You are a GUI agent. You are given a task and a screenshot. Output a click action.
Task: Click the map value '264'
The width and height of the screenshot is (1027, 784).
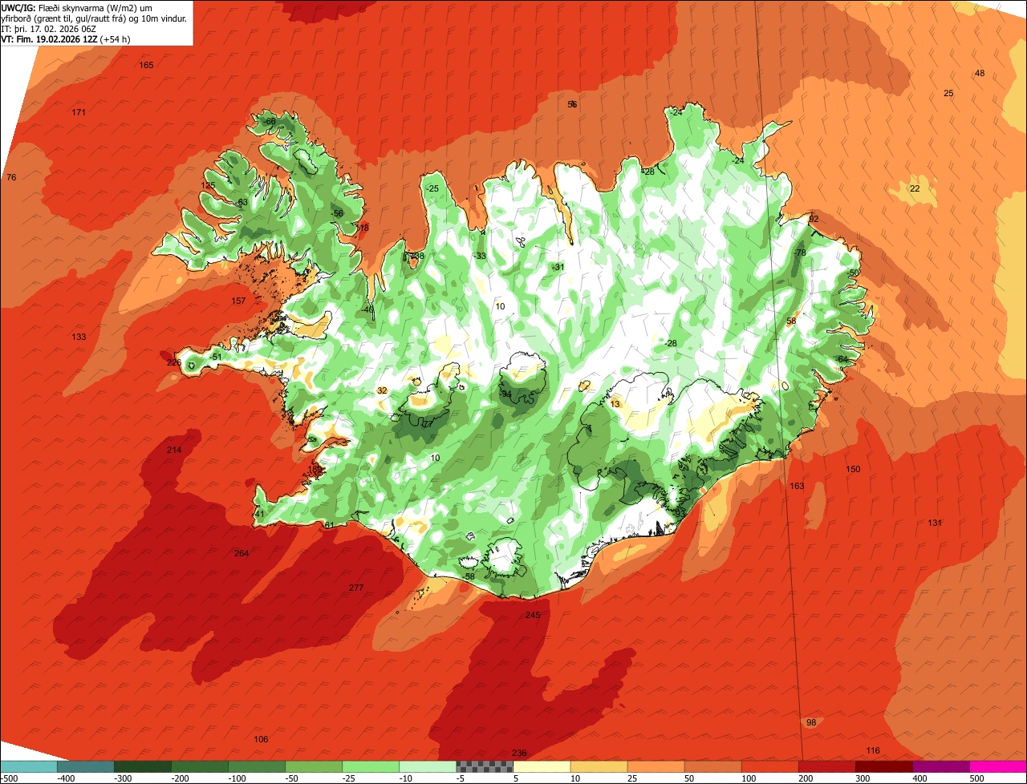pos(242,553)
